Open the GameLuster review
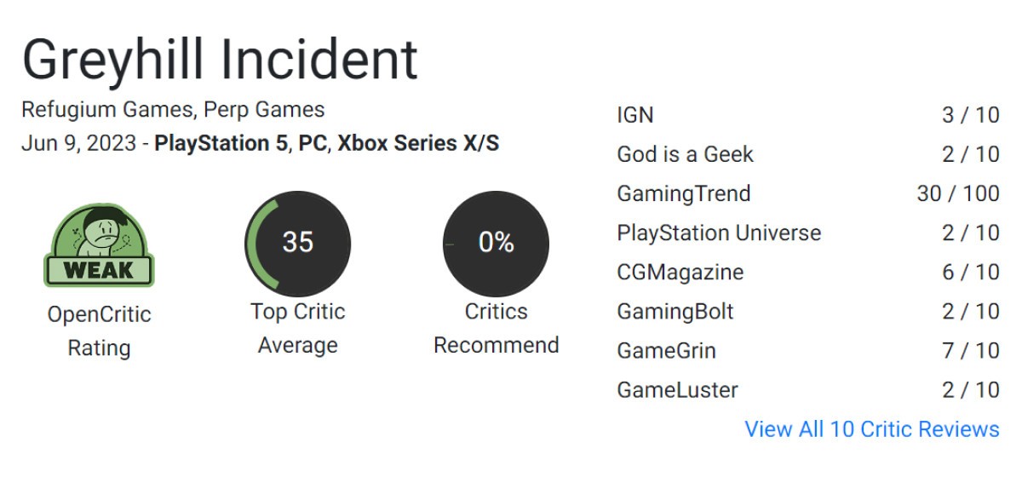Image resolution: width=1022 pixels, height=477 pixels. pos(808,389)
